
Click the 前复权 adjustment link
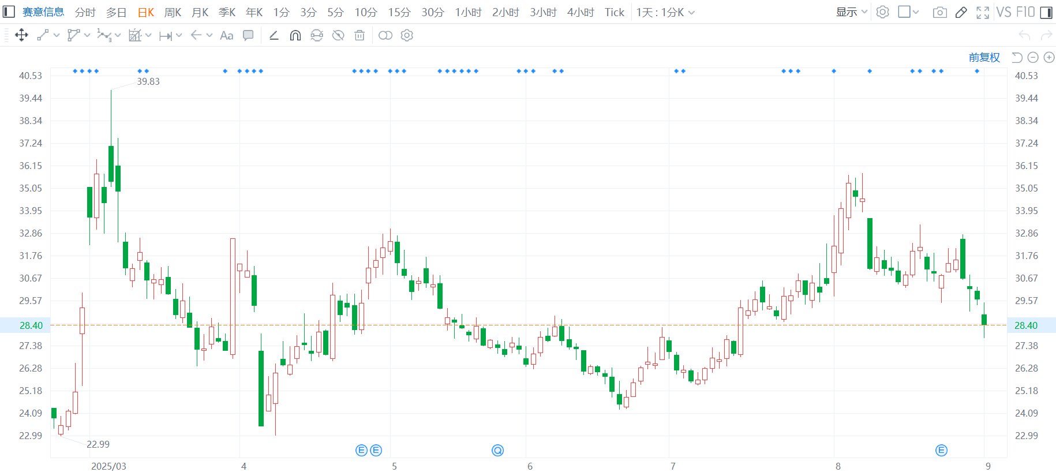click(984, 58)
